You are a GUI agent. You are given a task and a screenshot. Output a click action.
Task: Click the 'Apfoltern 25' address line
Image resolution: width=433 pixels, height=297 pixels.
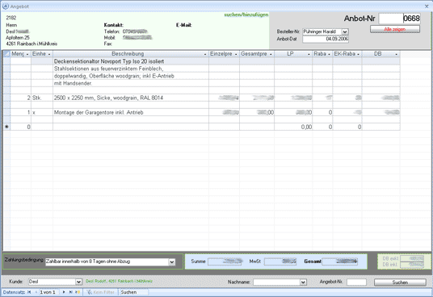tap(18, 38)
